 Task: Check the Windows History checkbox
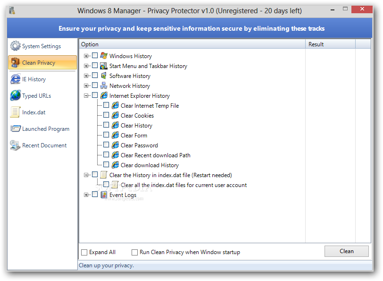click(95, 56)
